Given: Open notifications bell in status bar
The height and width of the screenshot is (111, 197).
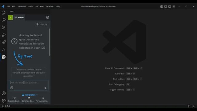Looking at the screenshot, I should click(194, 106).
